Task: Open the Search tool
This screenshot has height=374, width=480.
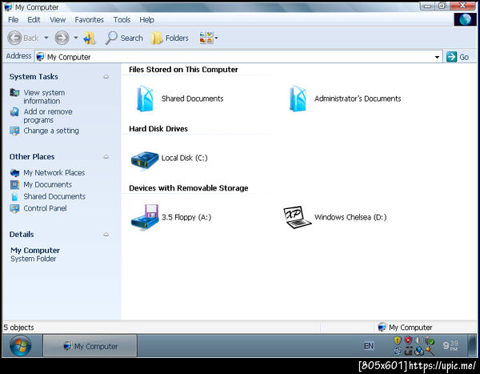Action: point(124,38)
